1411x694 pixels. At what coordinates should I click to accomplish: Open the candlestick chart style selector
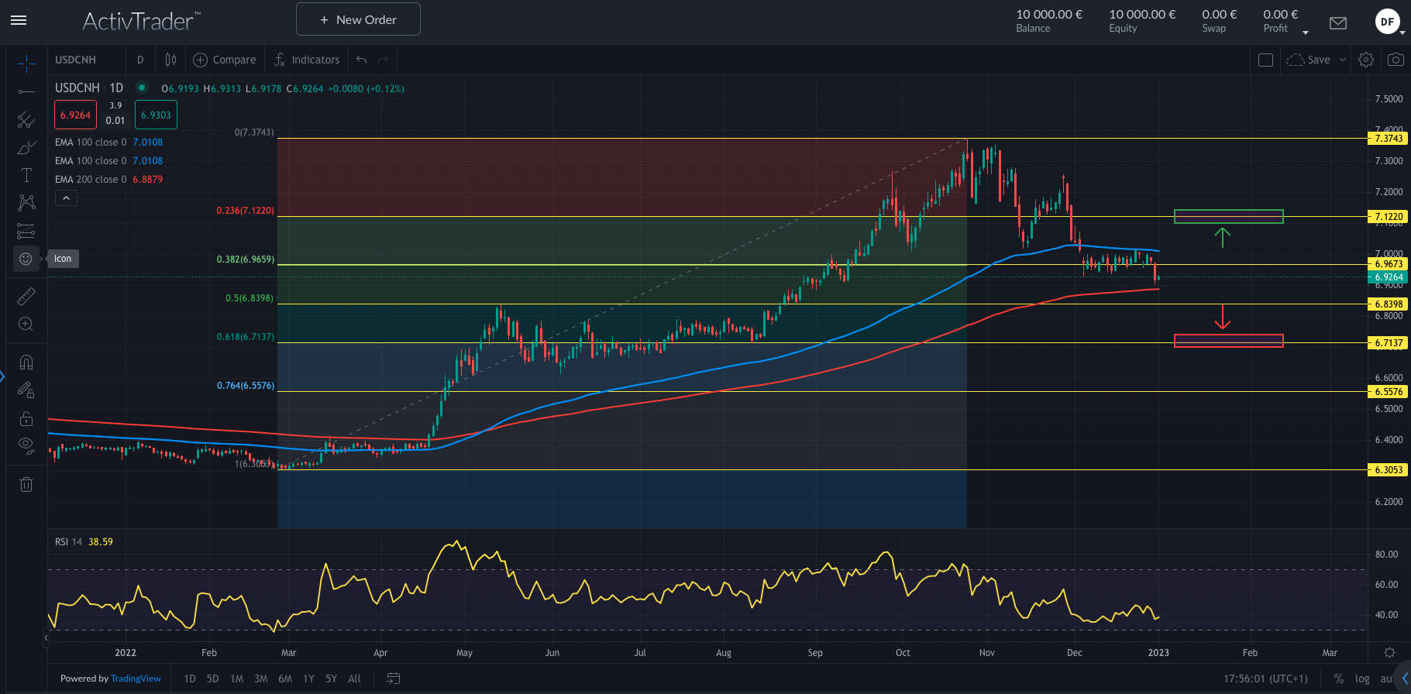coord(170,60)
